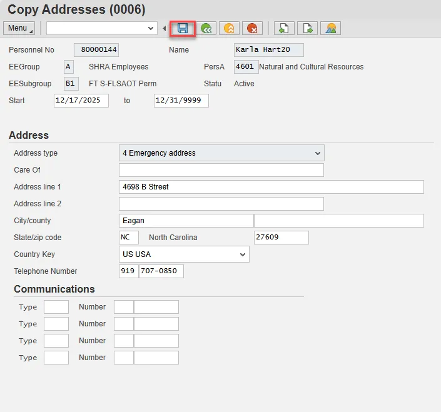This screenshot has height=412, width=441.
Task: Click the end date field showing 12/31/9999
Action: tap(181, 101)
